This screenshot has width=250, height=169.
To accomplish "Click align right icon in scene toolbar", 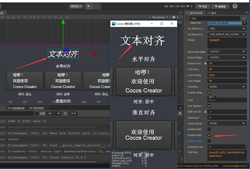I will pos(30,17).
